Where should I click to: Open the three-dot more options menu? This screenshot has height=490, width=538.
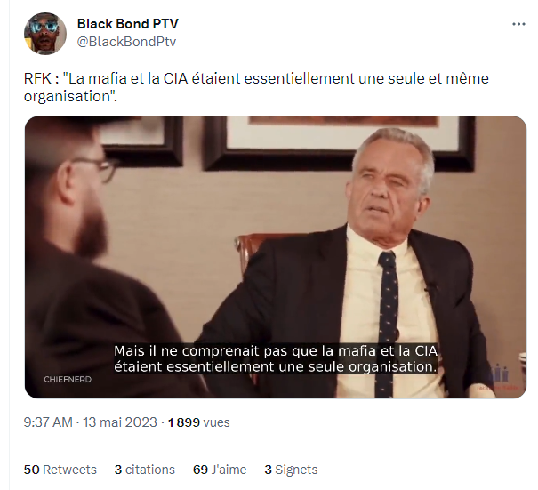coord(518,24)
